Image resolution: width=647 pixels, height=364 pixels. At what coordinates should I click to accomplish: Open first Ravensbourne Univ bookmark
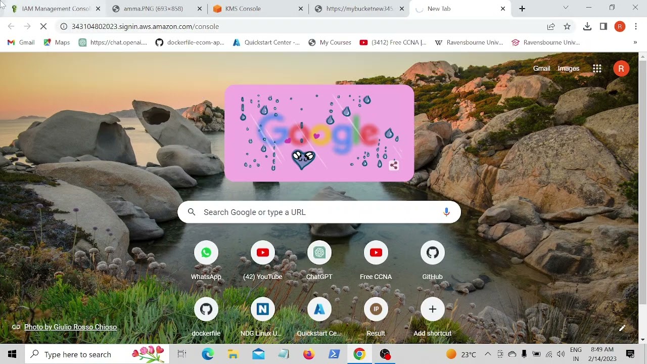tap(469, 42)
